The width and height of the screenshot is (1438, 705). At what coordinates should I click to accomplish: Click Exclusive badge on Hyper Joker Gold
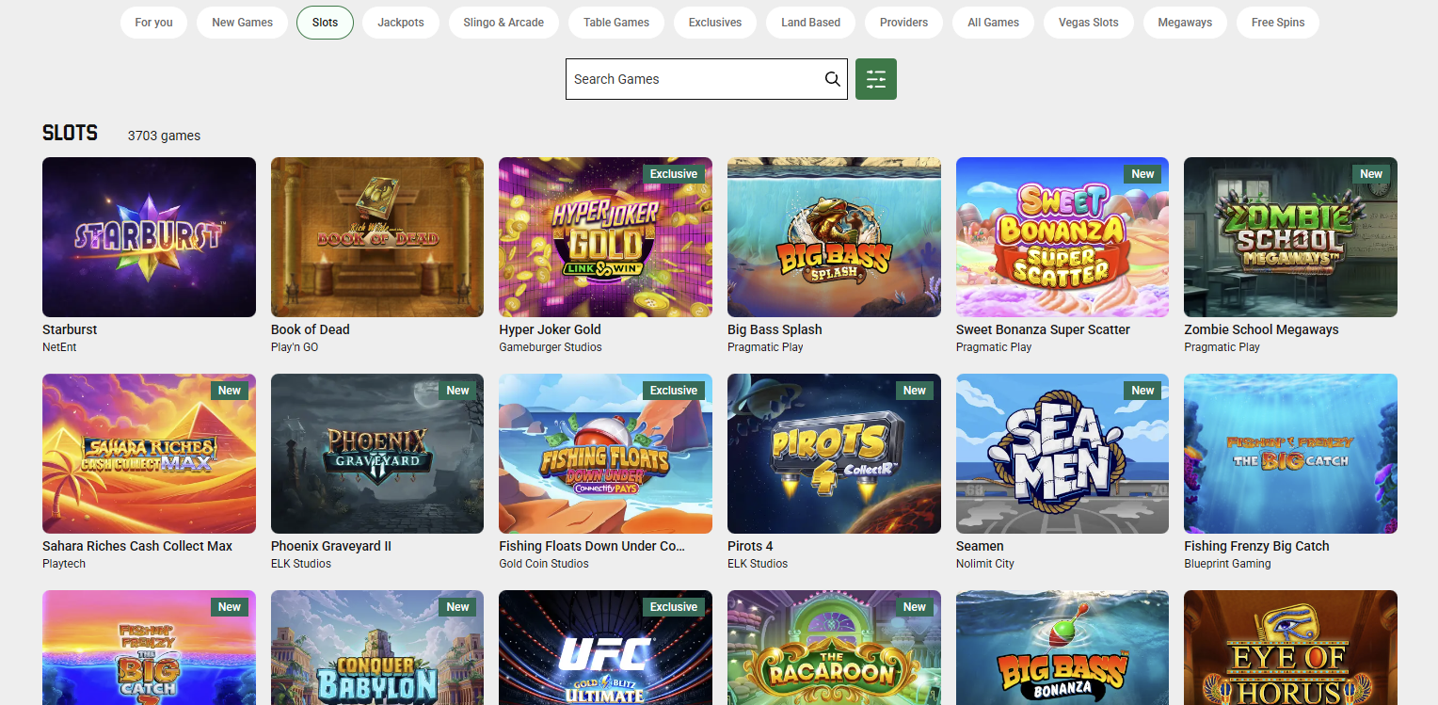tap(674, 174)
